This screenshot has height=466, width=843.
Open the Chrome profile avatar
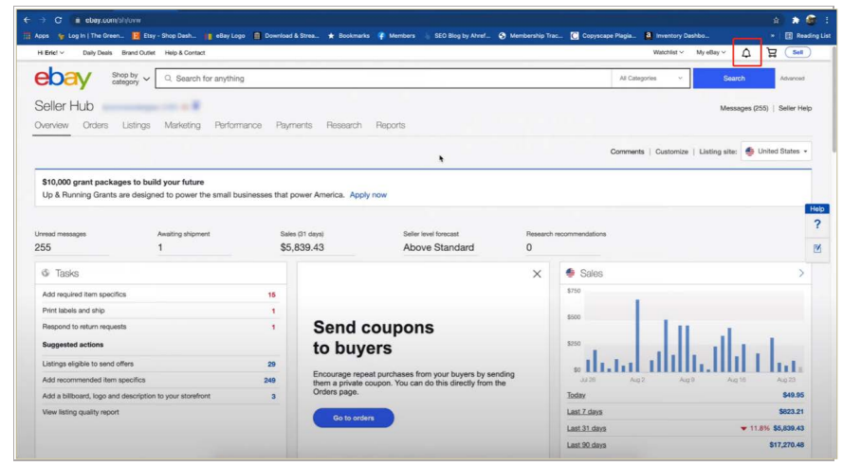pos(811,20)
